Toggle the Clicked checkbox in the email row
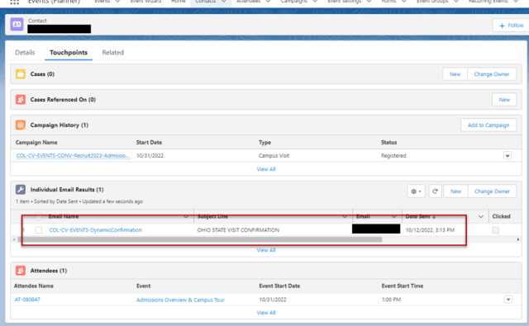 495,230
